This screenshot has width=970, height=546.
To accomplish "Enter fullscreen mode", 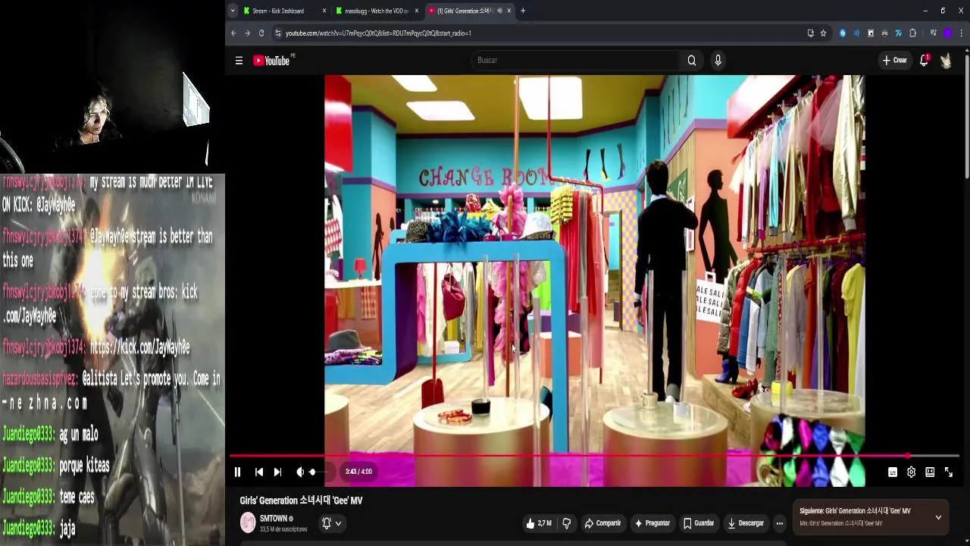I will pyautogui.click(x=948, y=472).
